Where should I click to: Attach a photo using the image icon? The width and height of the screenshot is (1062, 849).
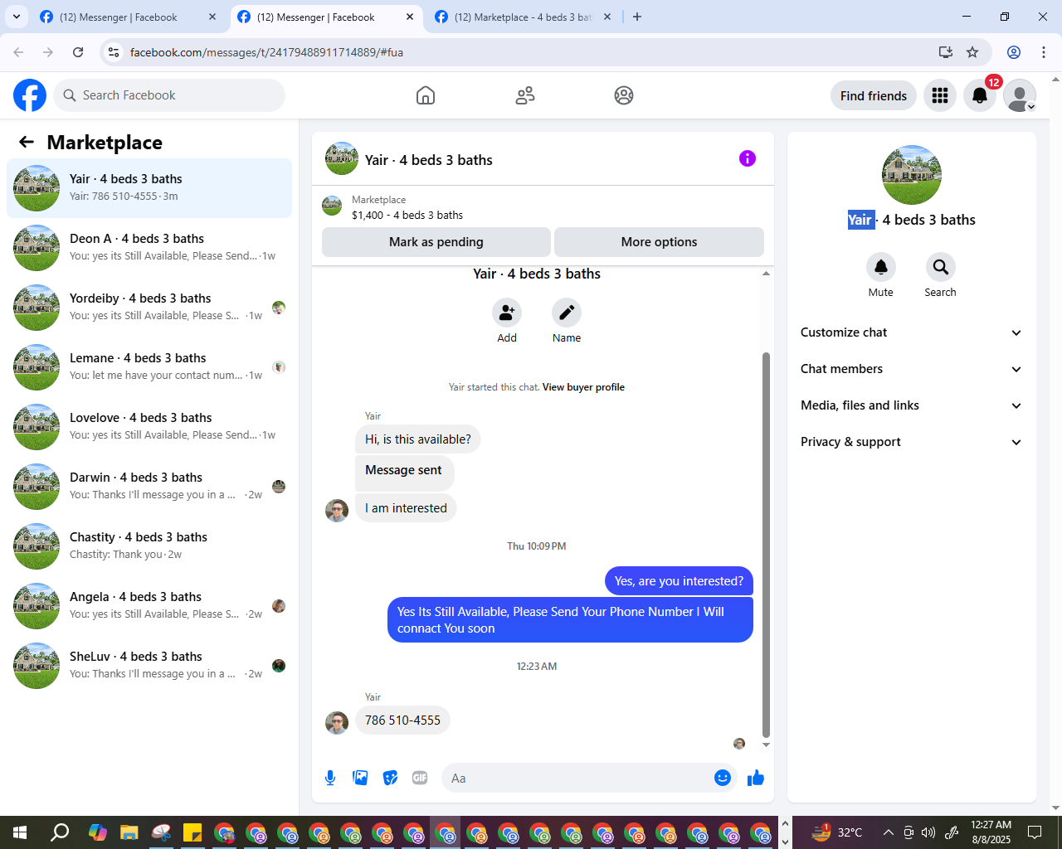point(360,778)
